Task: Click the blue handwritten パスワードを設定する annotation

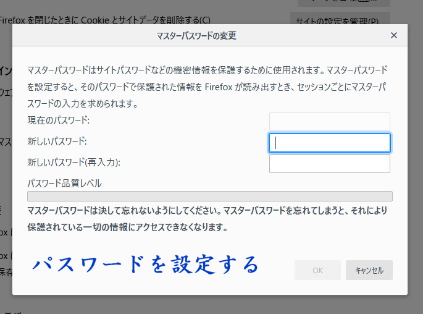Action: [x=146, y=265]
